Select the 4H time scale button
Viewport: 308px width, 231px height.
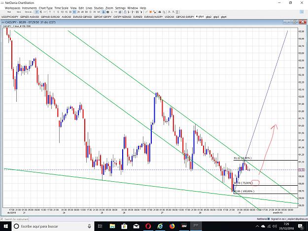coord(82,12)
